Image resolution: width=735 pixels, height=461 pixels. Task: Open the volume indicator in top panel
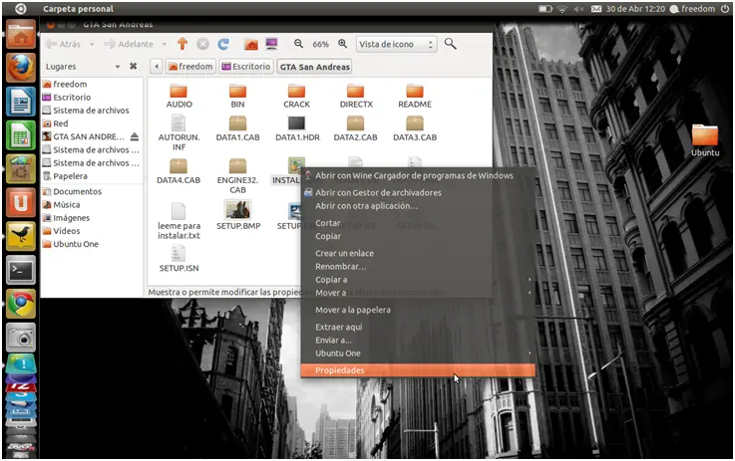pos(579,9)
